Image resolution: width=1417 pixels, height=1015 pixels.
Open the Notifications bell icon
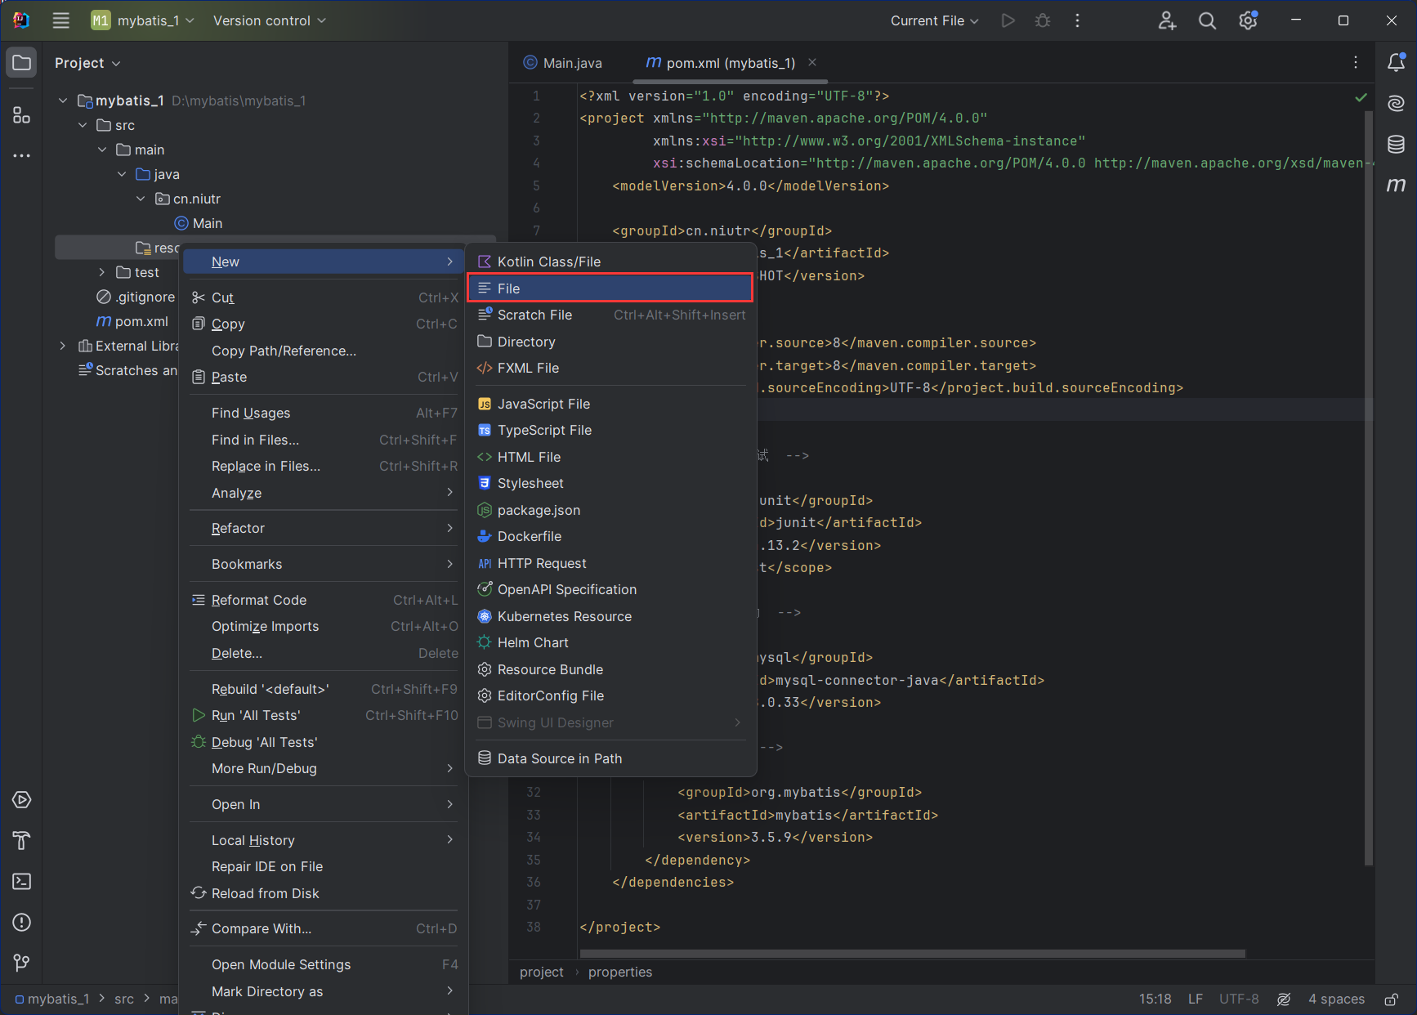click(x=1396, y=62)
